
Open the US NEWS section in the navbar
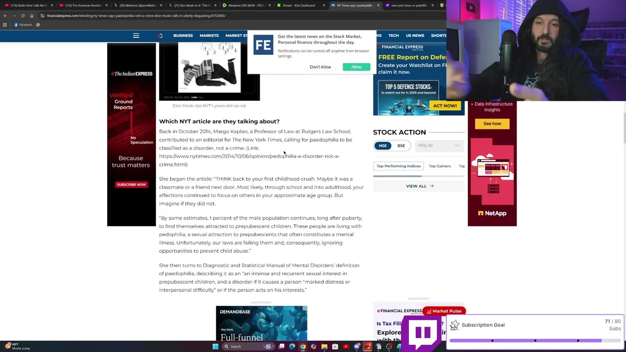tap(415, 36)
